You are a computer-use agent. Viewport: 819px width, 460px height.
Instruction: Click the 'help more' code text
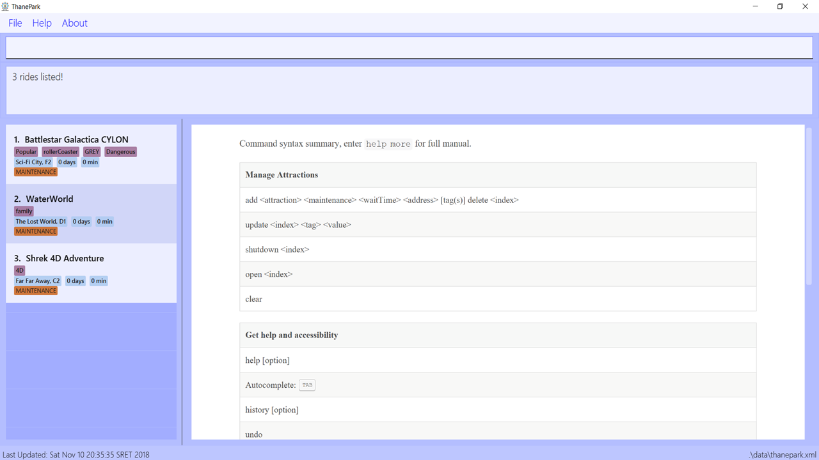[388, 144]
